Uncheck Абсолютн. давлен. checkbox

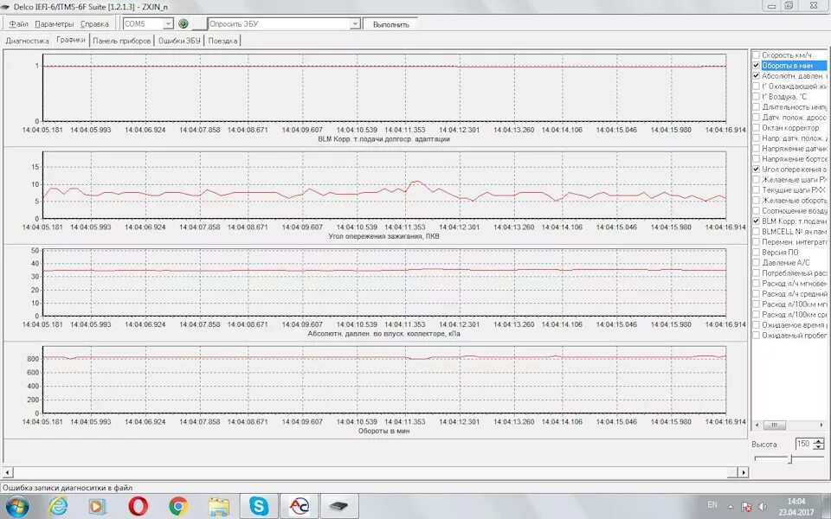[757, 76]
